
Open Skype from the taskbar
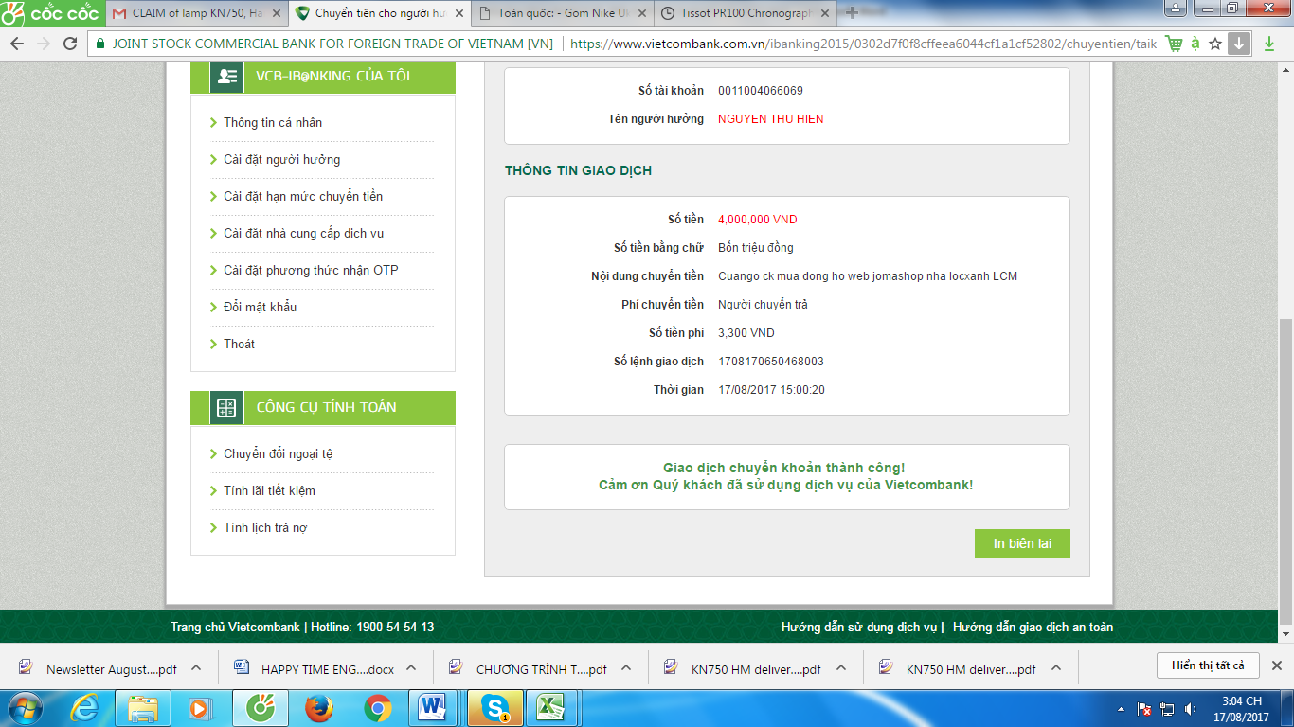[x=494, y=708]
